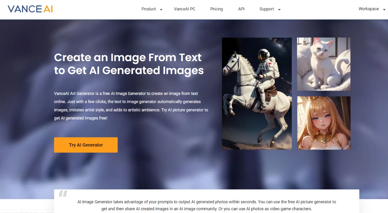Click the Try AI Generator button
The height and width of the screenshot is (213, 388).
[x=86, y=145]
